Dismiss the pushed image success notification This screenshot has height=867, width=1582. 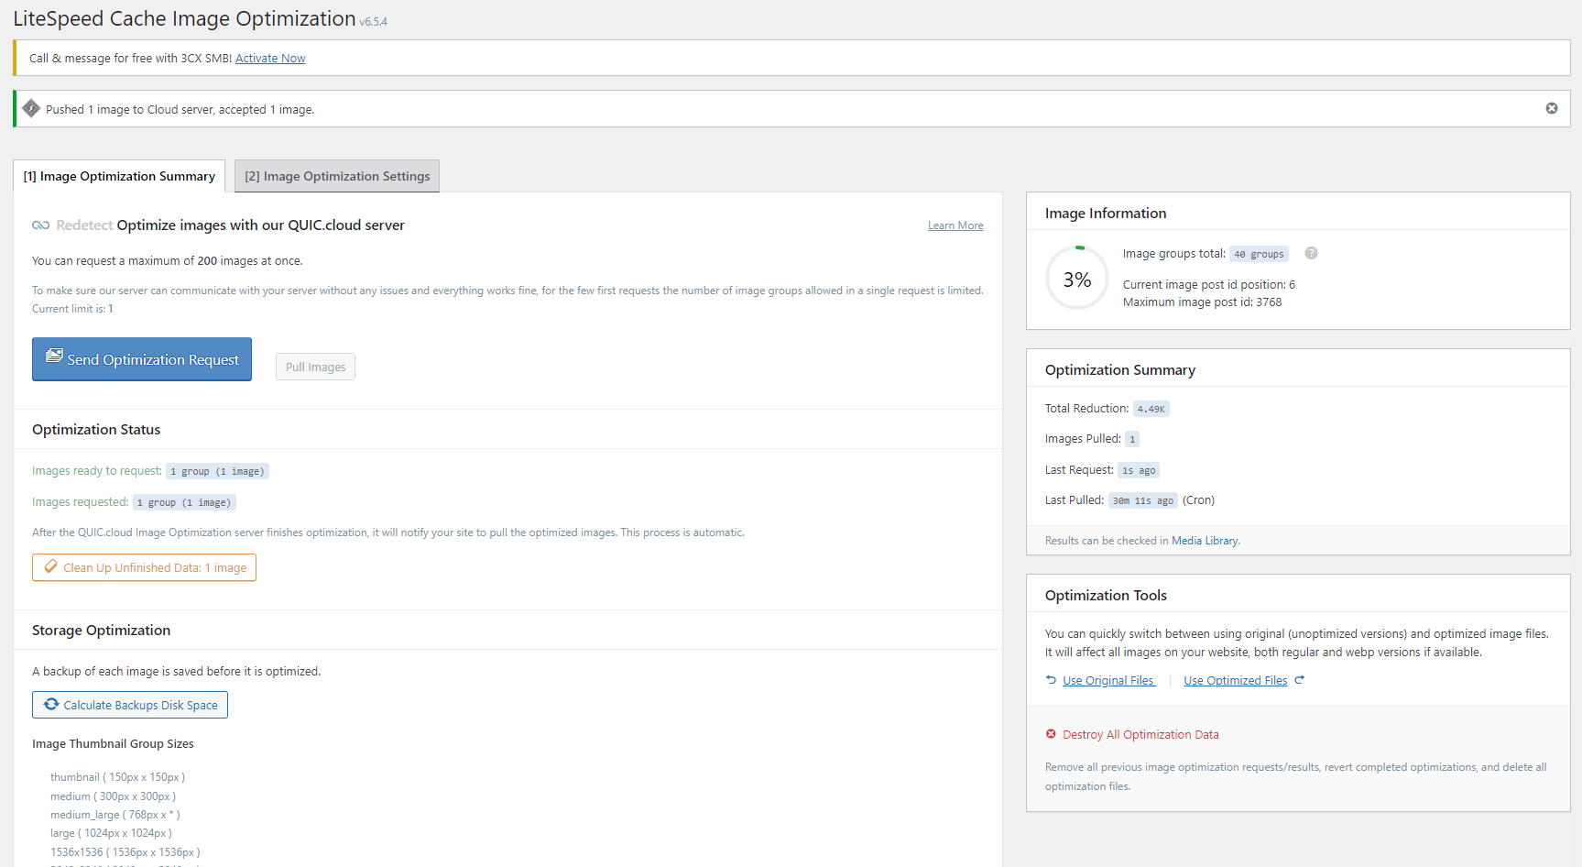[1552, 107]
